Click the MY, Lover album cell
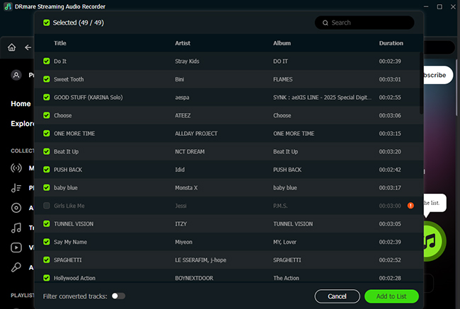Screen dimensions: 460x309 [x=285, y=242]
